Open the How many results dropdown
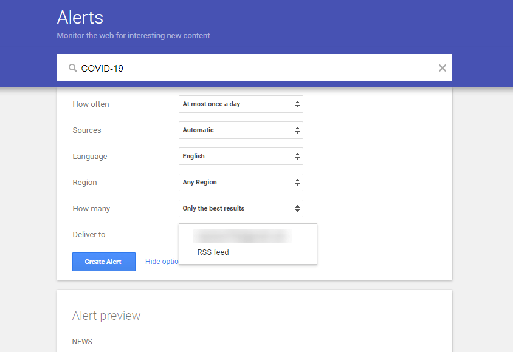 pos(241,208)
